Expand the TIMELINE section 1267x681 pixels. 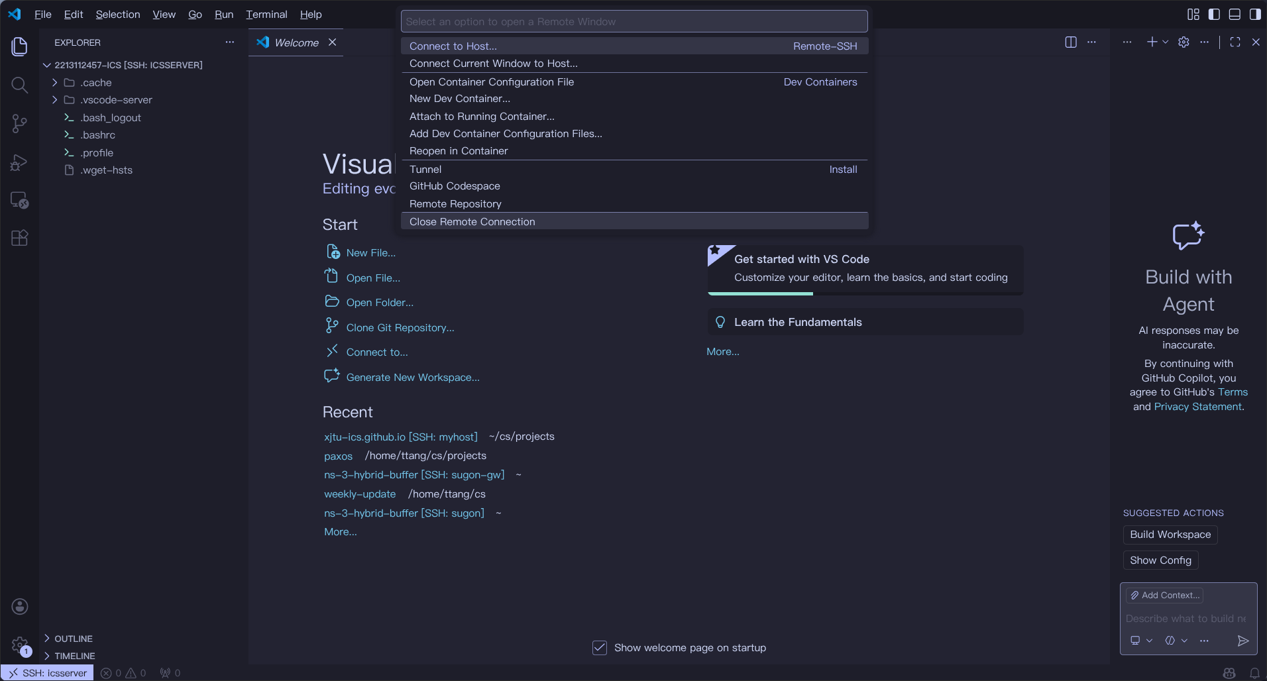pyautogui.click(x=74, y=656)
